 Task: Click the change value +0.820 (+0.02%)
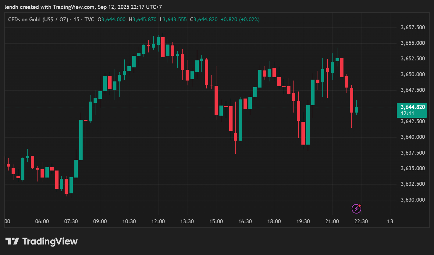pos(240,20)
